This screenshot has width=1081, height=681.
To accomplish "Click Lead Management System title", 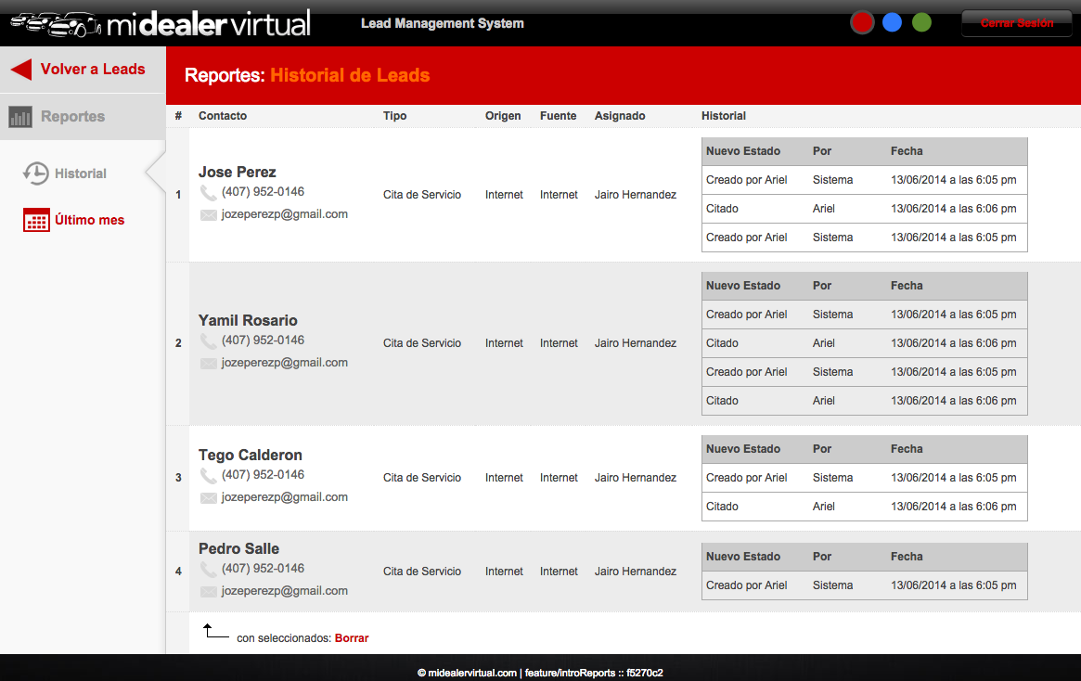I will [x=443, y=23].
